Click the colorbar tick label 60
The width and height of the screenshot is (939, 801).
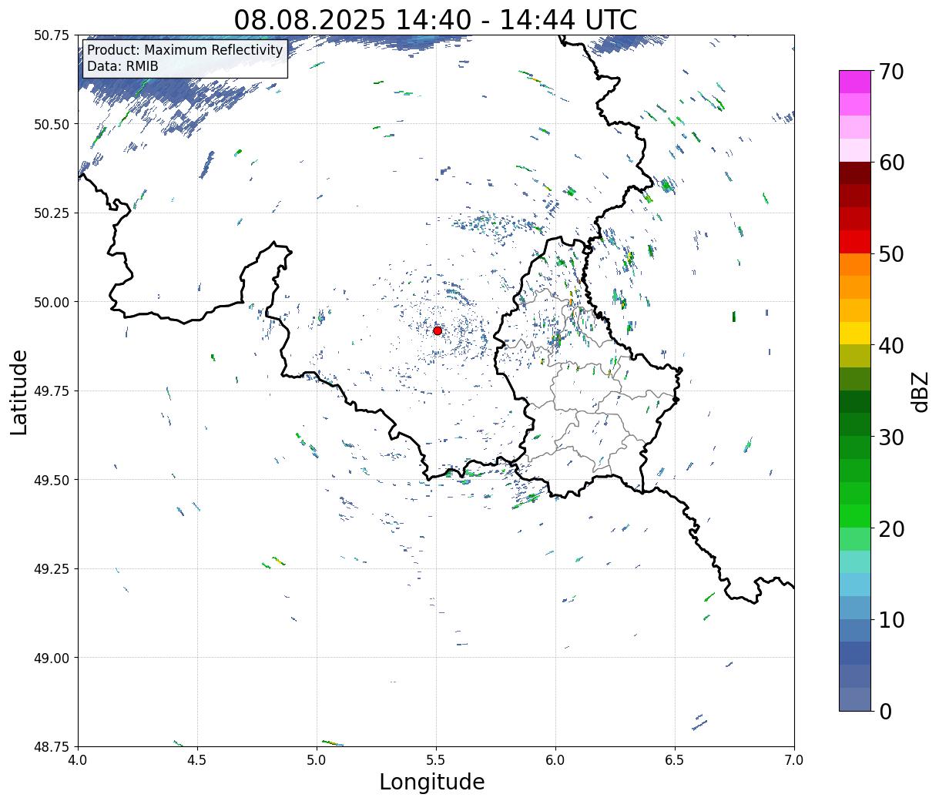[x=890, y=163]
